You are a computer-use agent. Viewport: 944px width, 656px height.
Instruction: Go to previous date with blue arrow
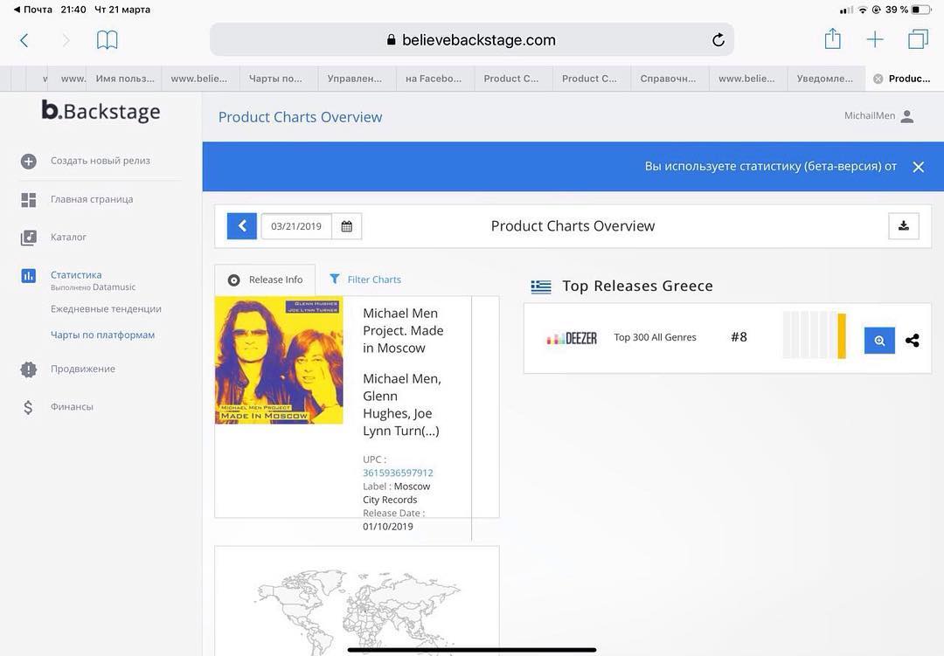[242, 226]
